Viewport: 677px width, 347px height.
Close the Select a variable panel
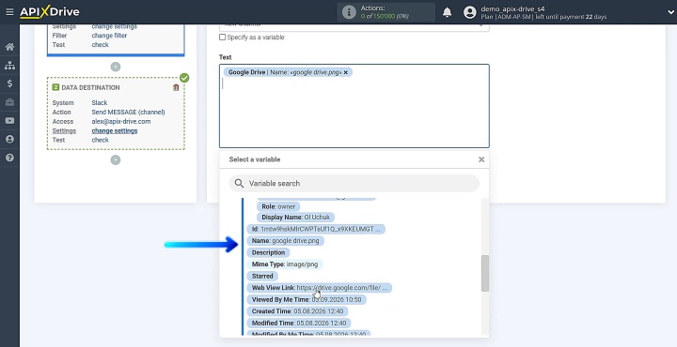(481, 159)
